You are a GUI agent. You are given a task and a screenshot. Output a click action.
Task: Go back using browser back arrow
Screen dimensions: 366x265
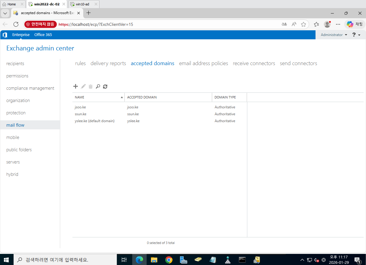pyautogui.click(x=5, y=24)
